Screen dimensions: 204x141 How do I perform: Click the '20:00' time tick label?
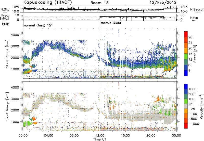pos(151,136)
